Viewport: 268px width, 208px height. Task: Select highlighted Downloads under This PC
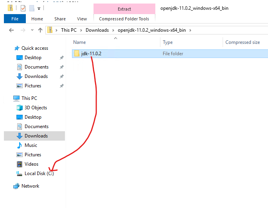pos(34,136)
